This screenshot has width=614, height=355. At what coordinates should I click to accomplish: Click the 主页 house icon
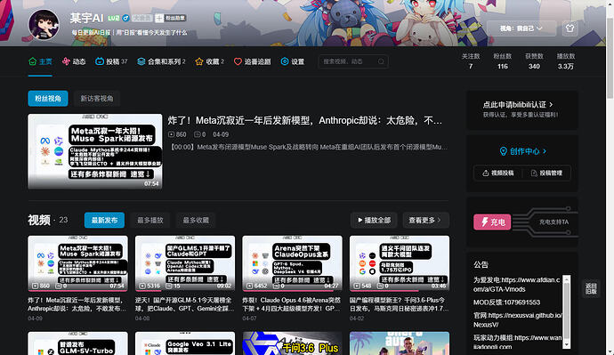[33, 61]
